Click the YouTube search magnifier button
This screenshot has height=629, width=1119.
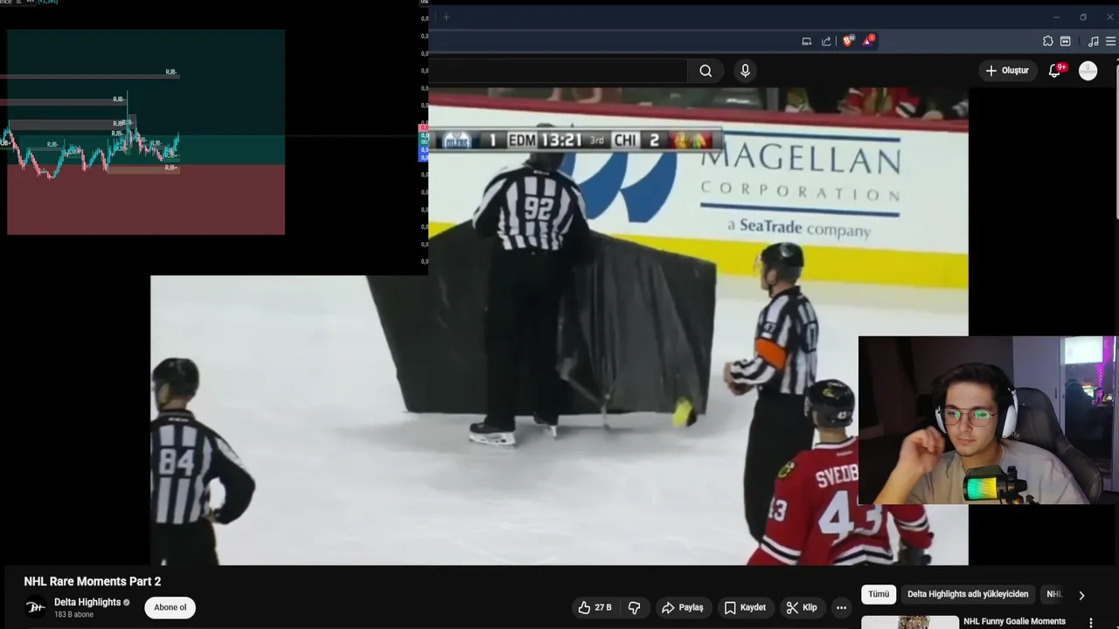click(x=705, y=71)
